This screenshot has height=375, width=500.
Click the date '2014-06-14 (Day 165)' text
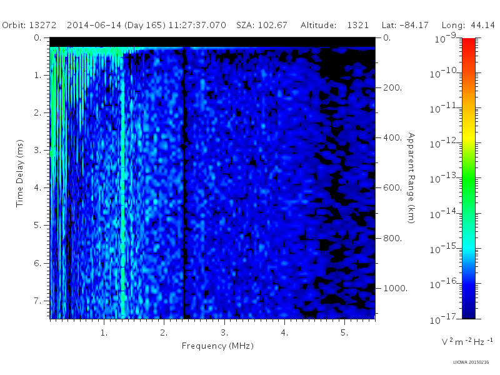[x=116, y=26]
